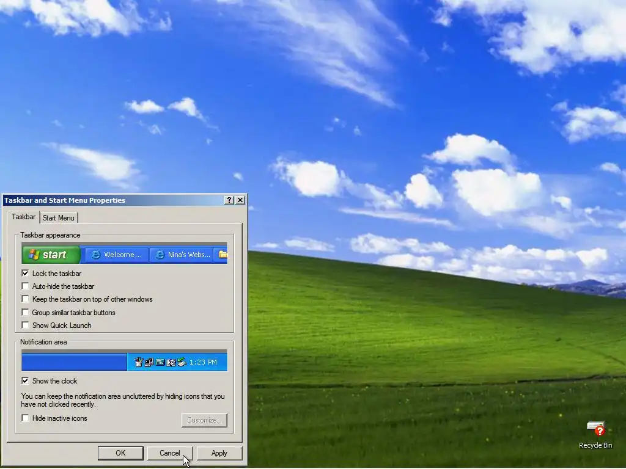Click the dialog title bar text

[x=65, y=200]
